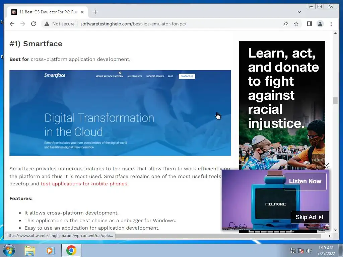This screenshot has width=343, height=257.
Task: Click the text 'It allows cross-platform development.'
Action: [72, 213]
